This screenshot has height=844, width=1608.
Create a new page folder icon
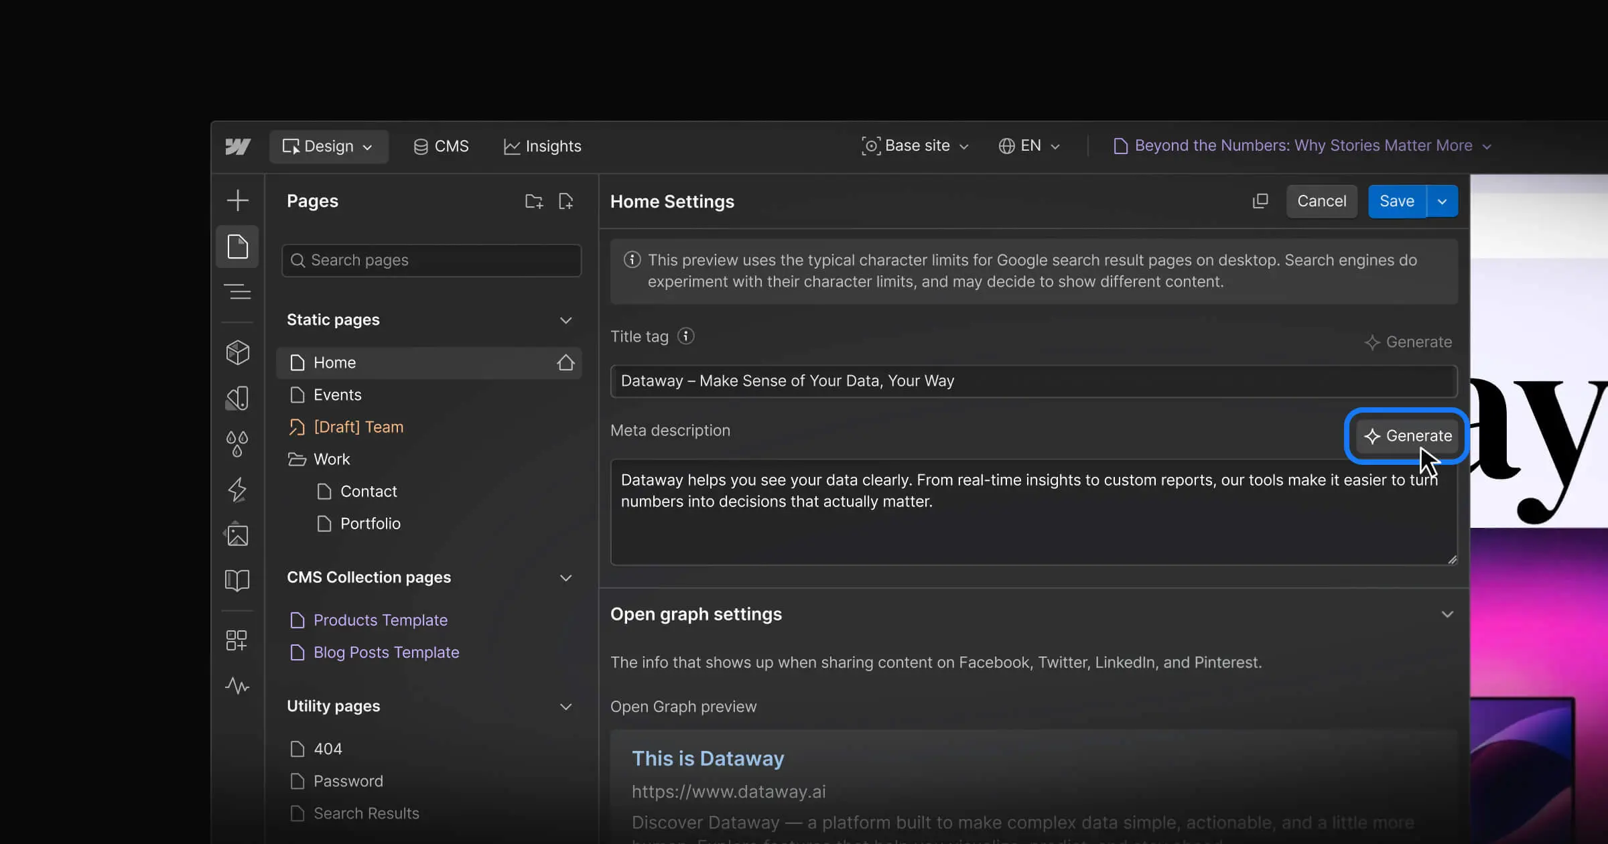tap(534, 201)
